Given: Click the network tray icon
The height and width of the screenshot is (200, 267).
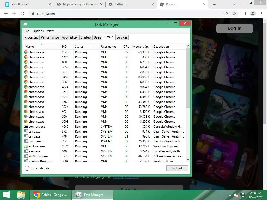Looking at the screenshot, I should [242, 195].
